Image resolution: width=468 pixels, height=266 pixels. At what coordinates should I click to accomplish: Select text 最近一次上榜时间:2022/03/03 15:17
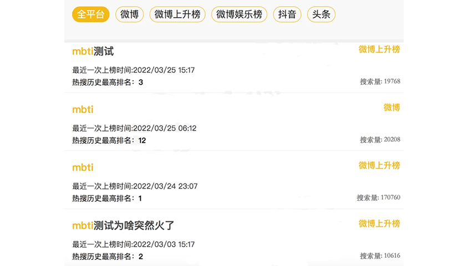coord(134,244)
